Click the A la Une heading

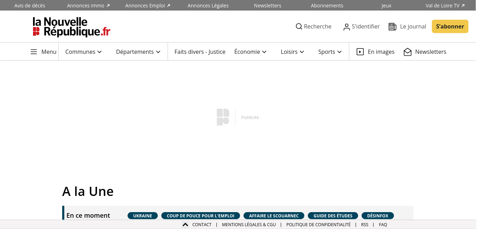point(88,191)
